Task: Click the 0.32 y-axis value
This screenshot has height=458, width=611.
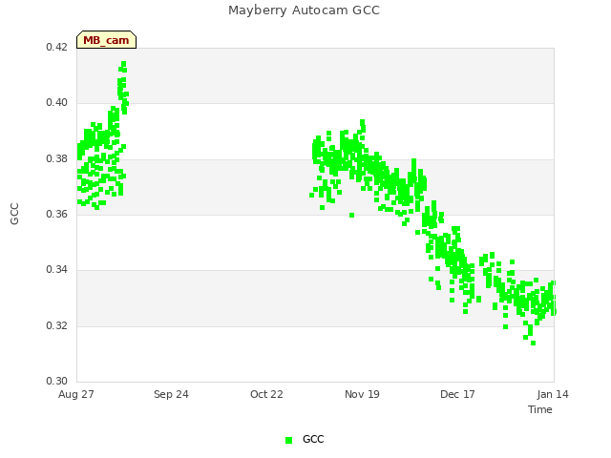Action: pyautogui.click(x=57, y=325)
